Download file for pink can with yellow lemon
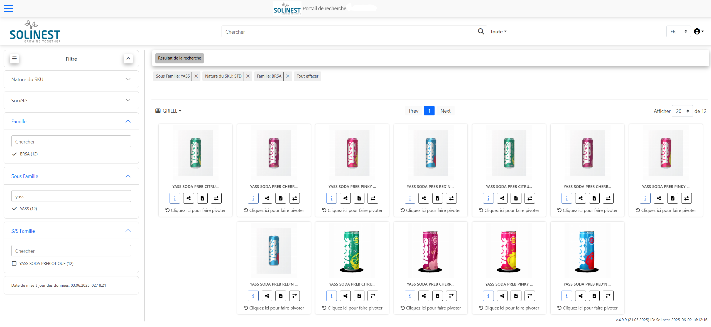 tap(516, 296)
